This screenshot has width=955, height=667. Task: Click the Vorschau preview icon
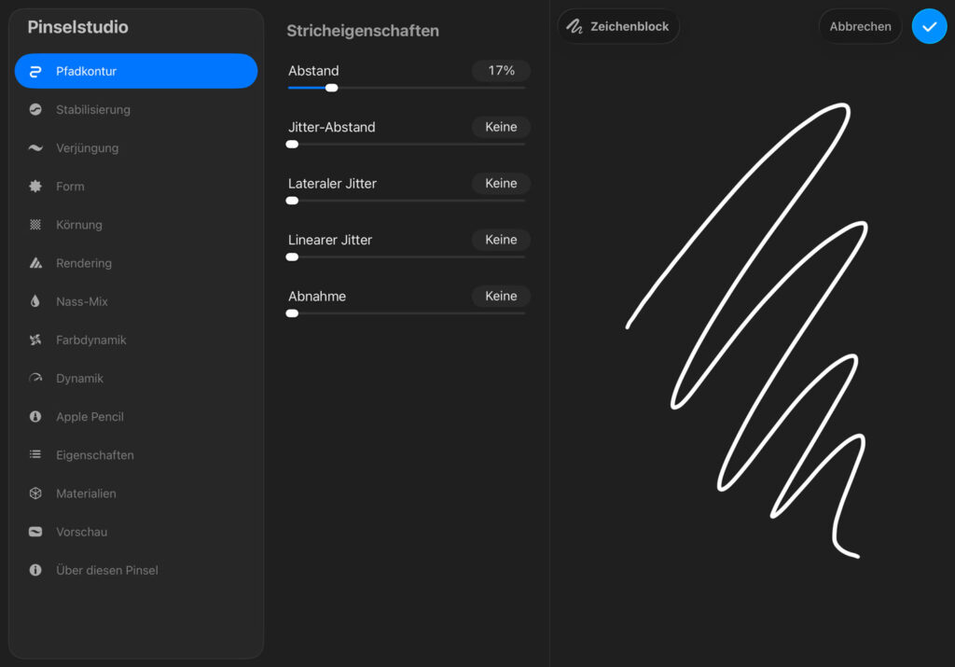35,532
